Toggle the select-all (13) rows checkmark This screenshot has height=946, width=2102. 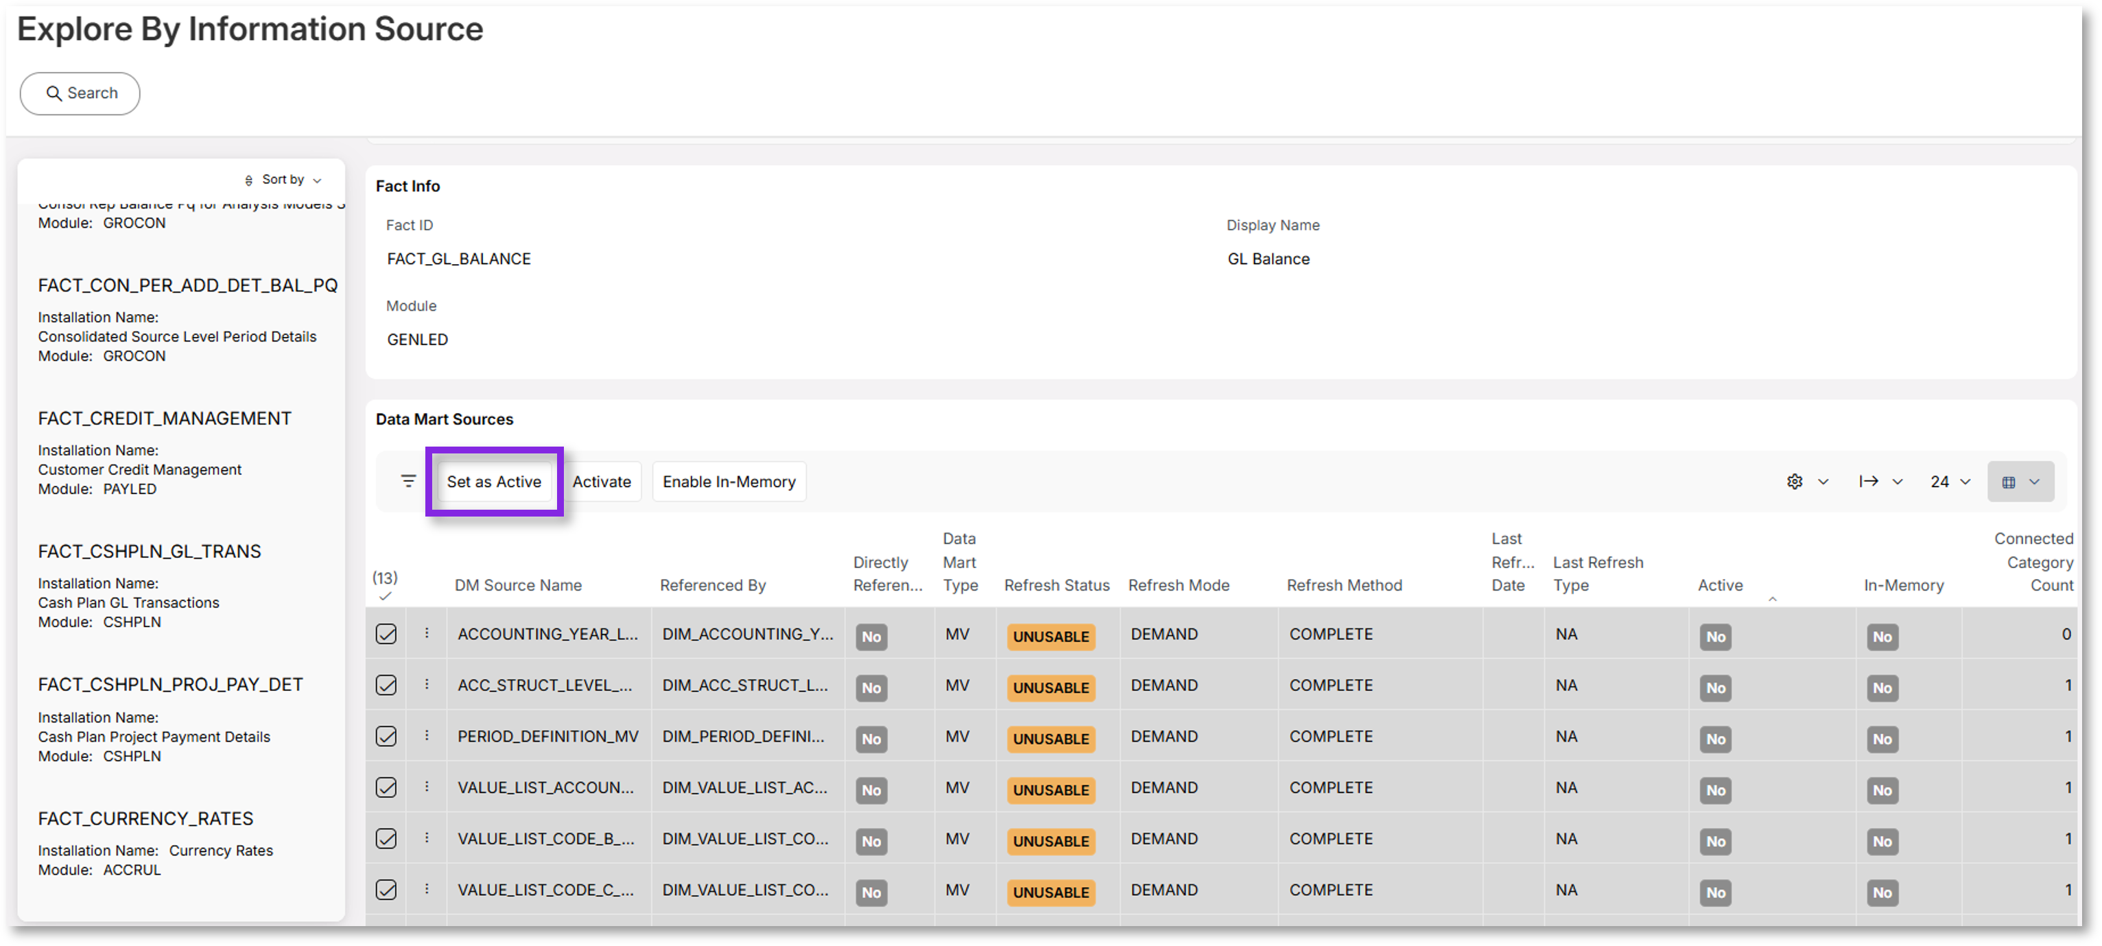tap(385, 596)
